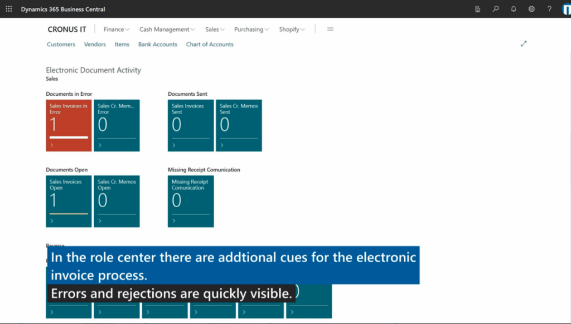Open the settings gear icon
571x324 pixels.
click(x=531, y=9)
